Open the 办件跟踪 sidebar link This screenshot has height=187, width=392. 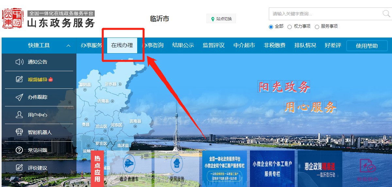38,97
